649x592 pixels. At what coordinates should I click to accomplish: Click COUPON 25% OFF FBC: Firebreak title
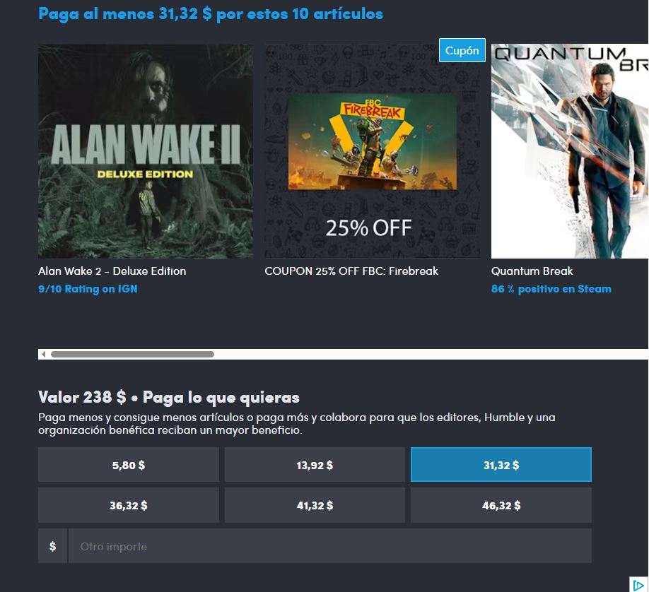(x=351, y=271)
